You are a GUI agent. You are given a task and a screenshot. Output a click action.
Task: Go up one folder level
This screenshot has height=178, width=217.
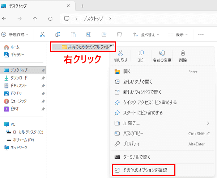[35, 19]
